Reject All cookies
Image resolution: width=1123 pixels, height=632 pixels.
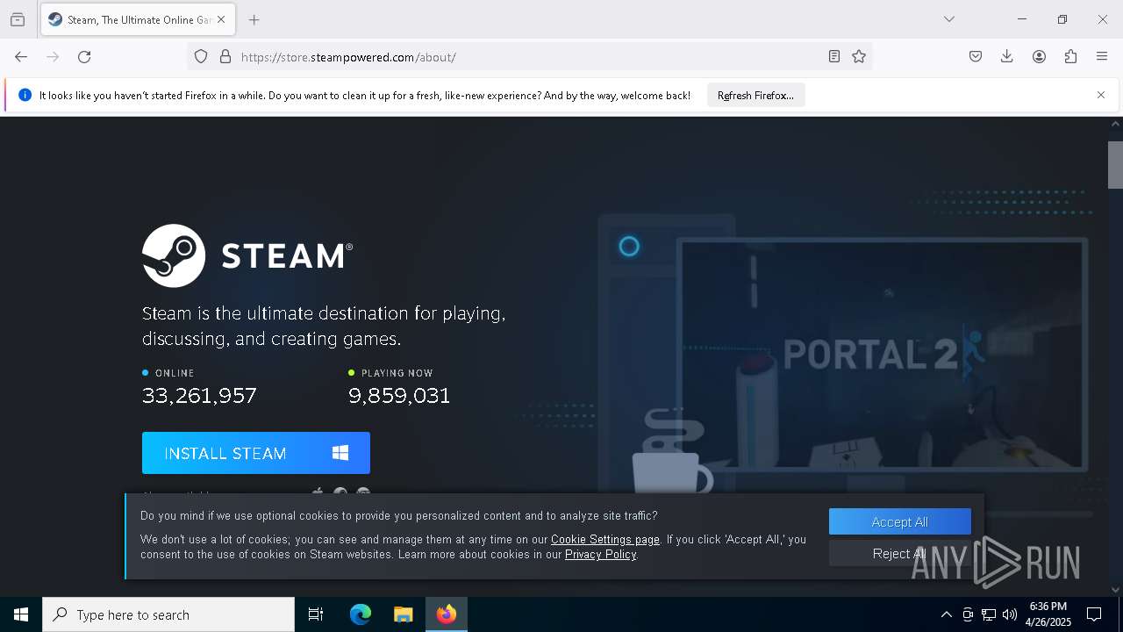tap(900, 553)
